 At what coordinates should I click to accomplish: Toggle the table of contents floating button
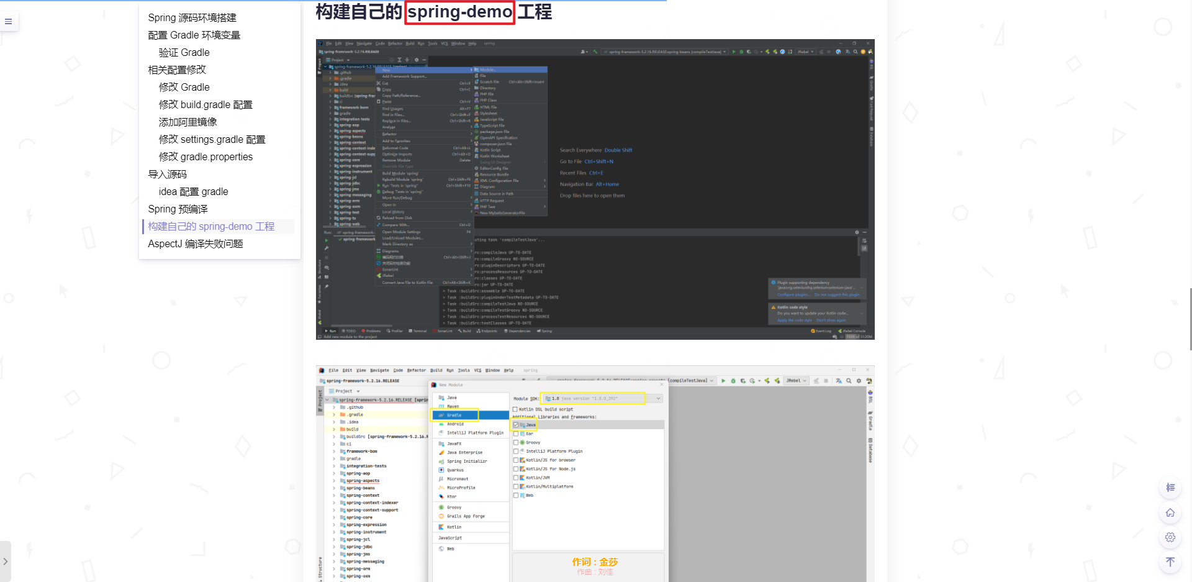(1170, 488)
